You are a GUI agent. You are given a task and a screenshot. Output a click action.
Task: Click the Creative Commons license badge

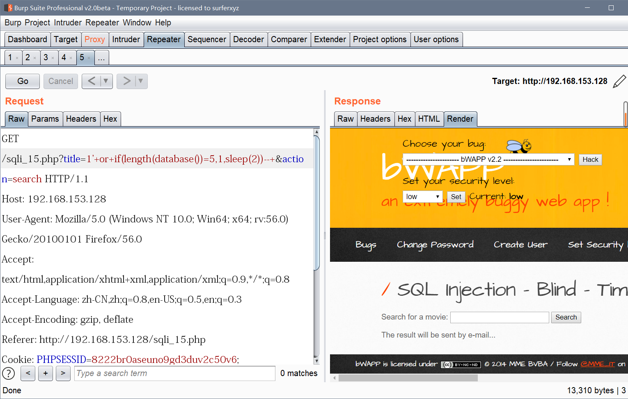coord(461,364)
